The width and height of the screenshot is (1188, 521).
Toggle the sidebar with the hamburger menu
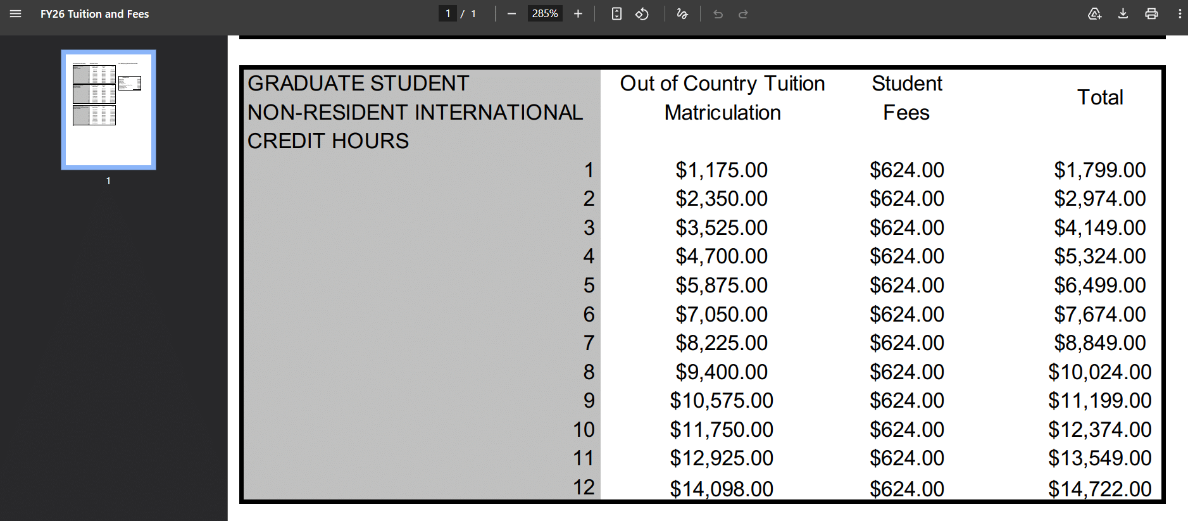pyautogui.click(x=16, y=14)
